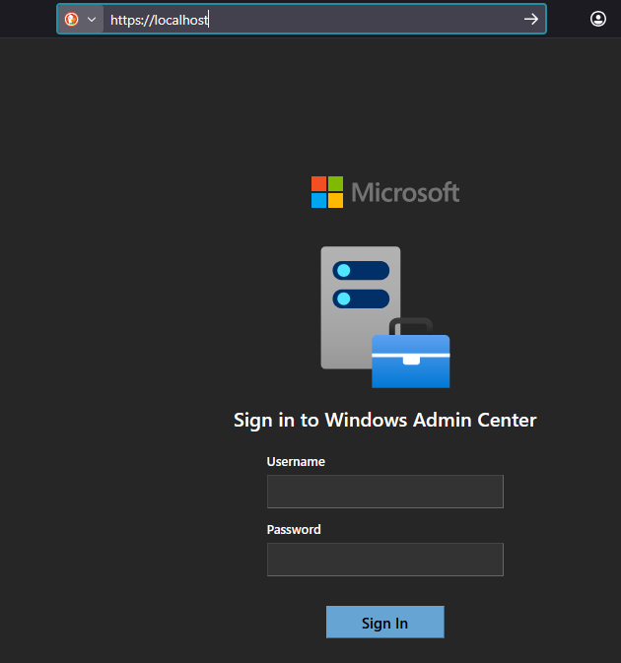Click the Microsoft wordmark text
621x663 pixels.
click(405, 192)
